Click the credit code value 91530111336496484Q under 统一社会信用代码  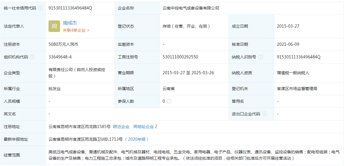tap(70, 8)
